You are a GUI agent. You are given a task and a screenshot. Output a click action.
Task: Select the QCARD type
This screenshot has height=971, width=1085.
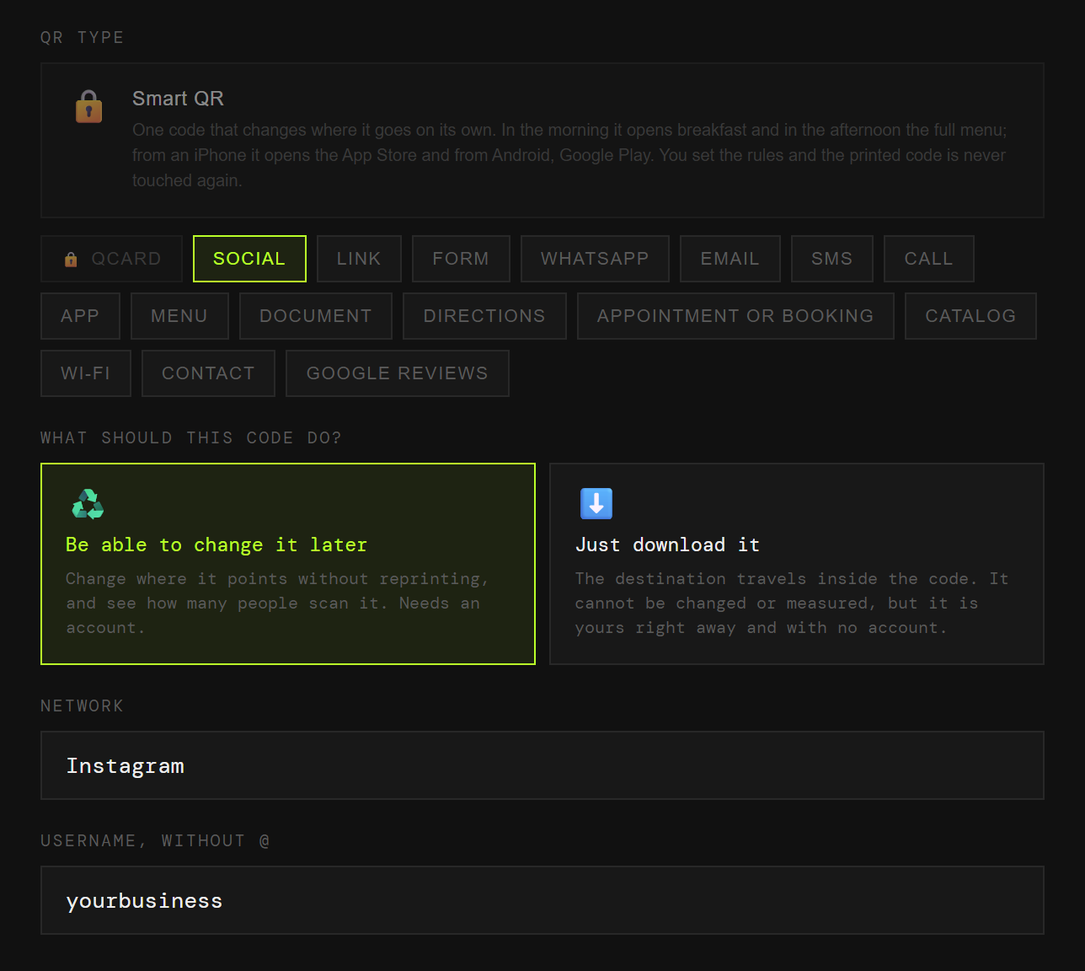pos(111,259)
